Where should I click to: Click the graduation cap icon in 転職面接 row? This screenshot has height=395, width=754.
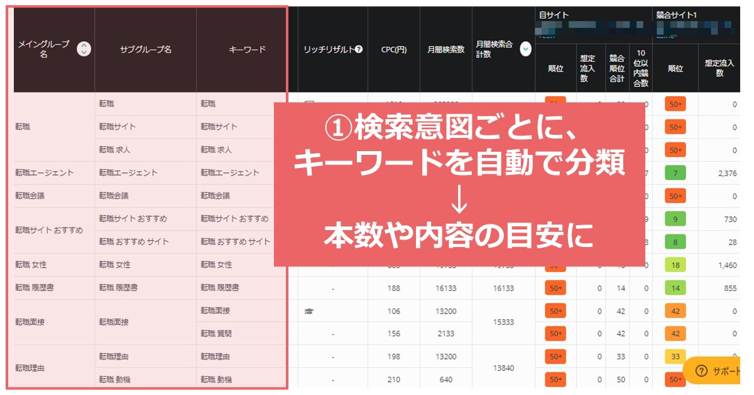click(x=309, y=311)
